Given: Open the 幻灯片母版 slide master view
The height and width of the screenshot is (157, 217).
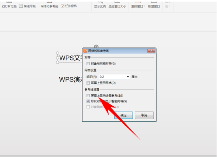Looking at the screenshot, I should [9, 6].
